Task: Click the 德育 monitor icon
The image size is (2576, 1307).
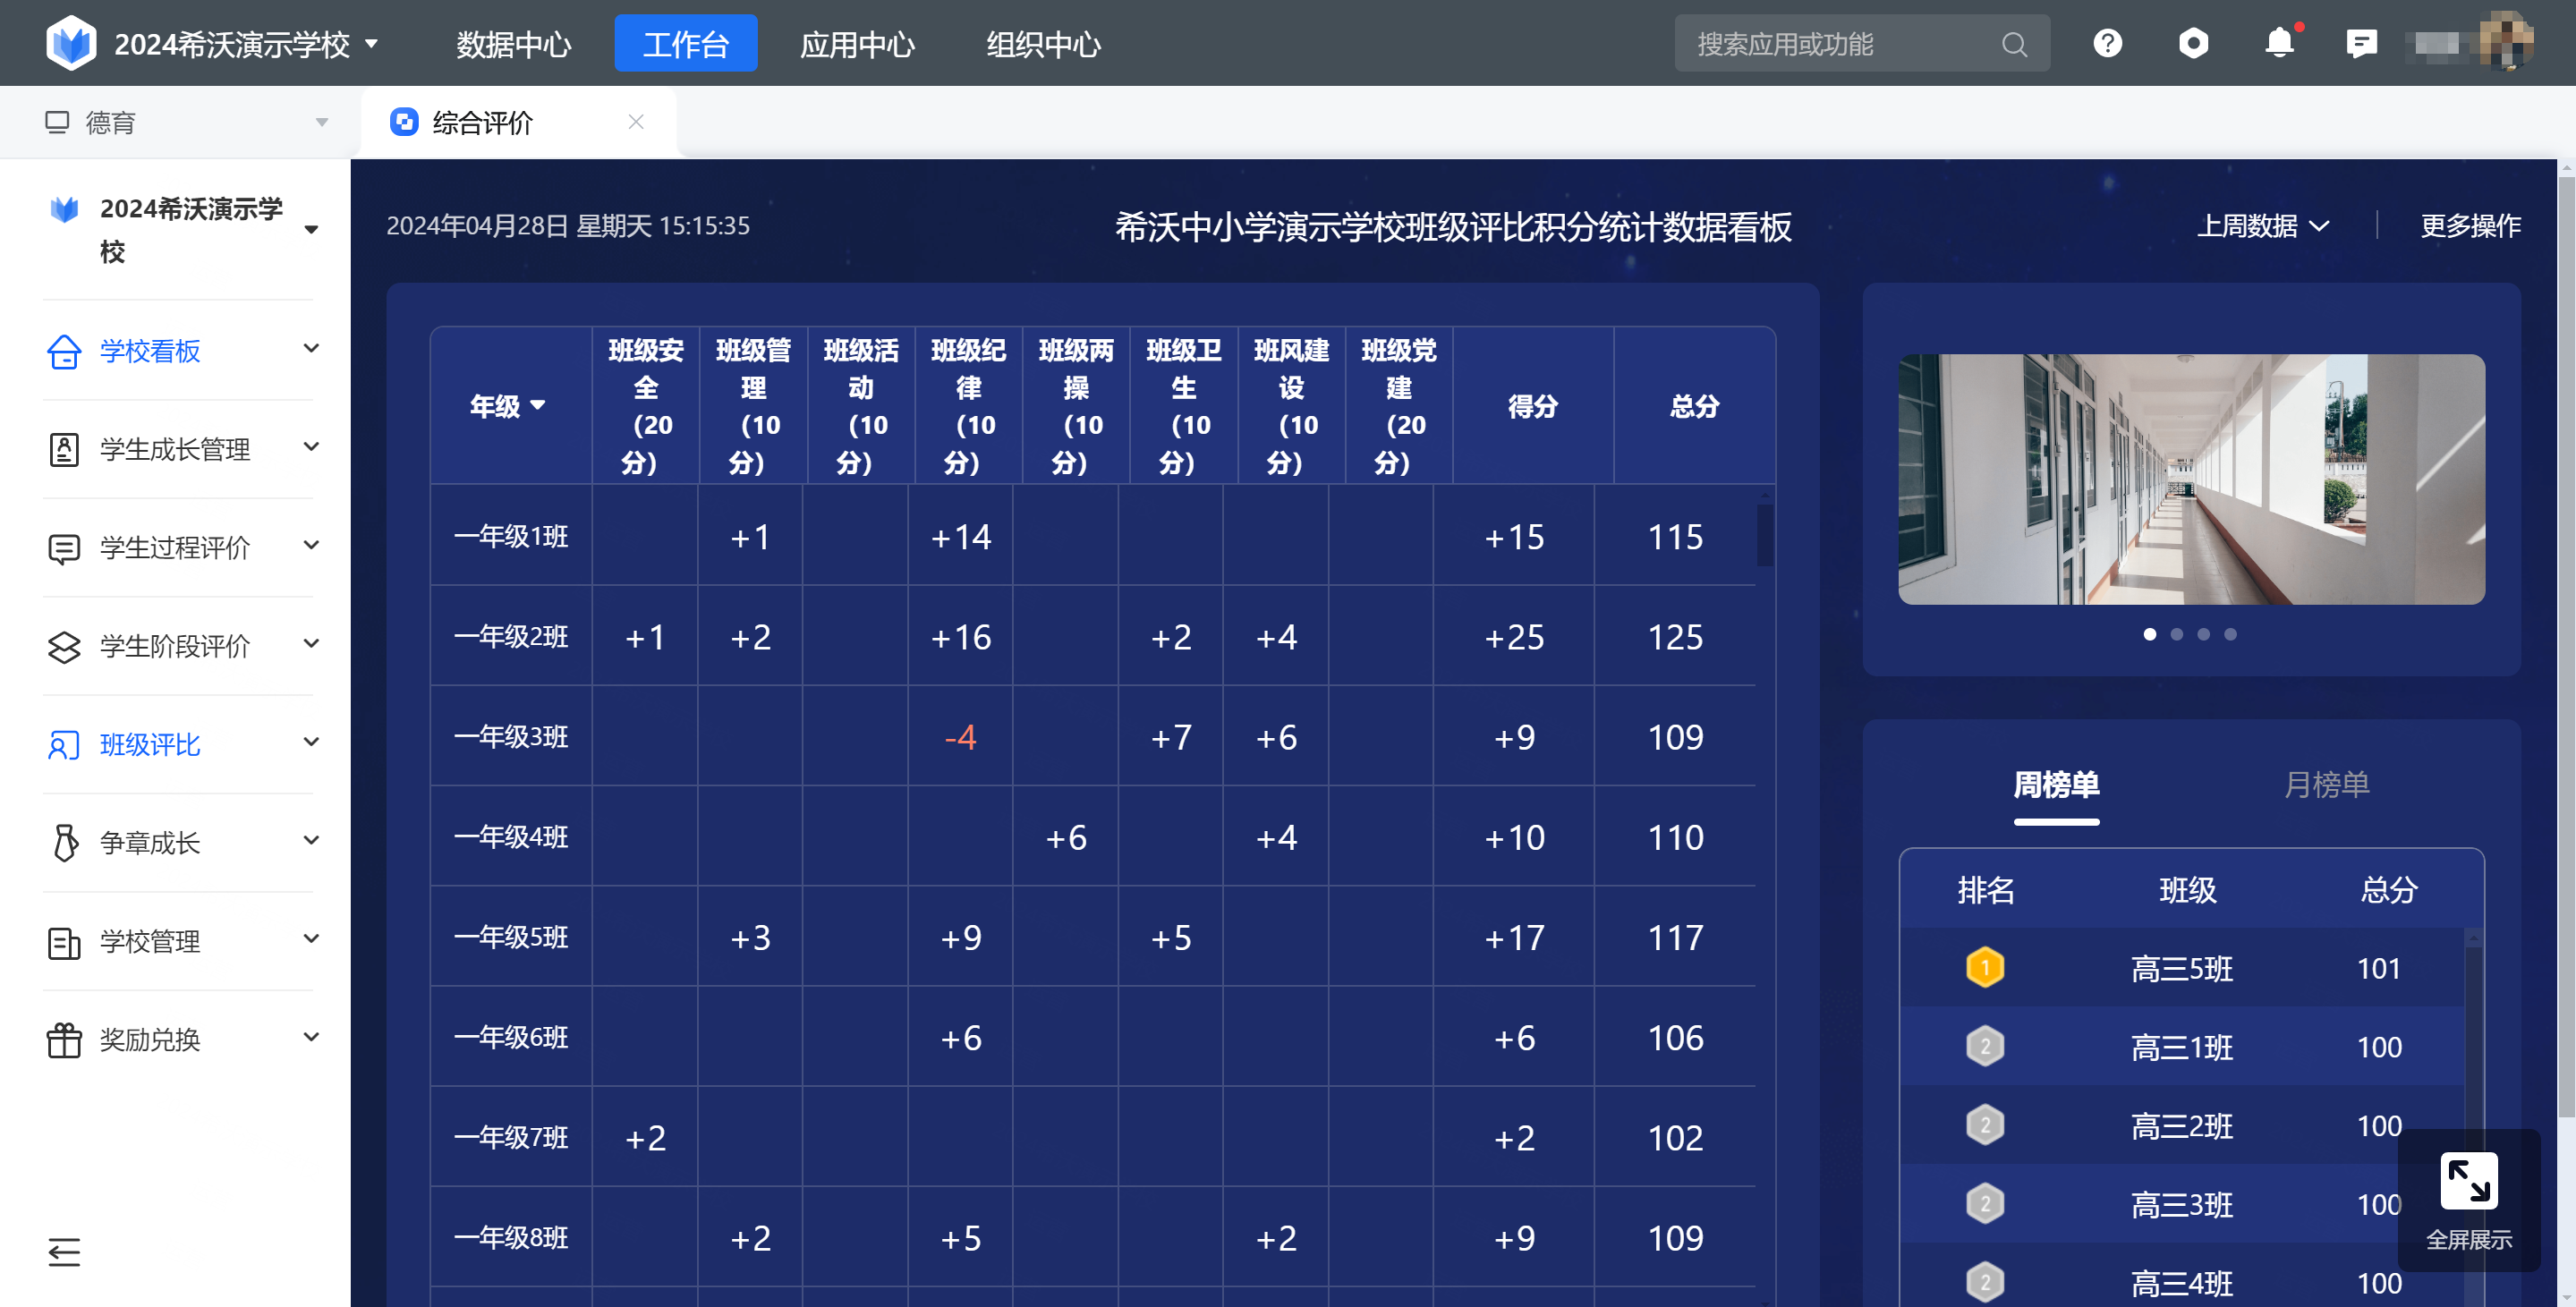Action: pos(57,122)
